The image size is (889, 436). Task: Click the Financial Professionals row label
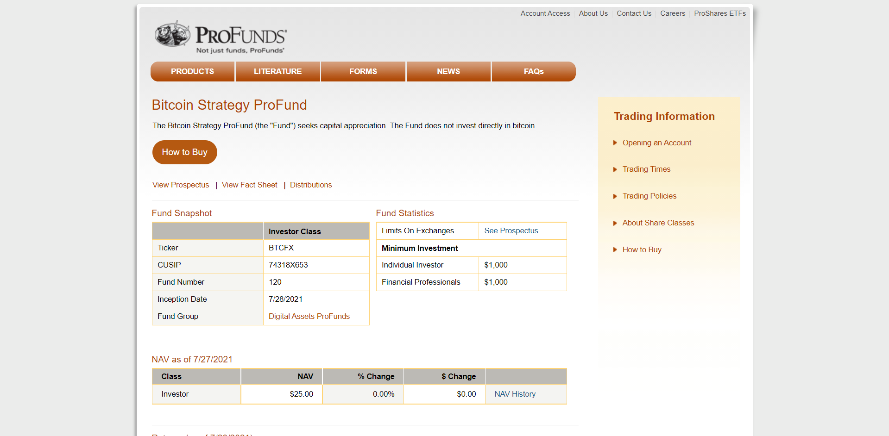421,282
